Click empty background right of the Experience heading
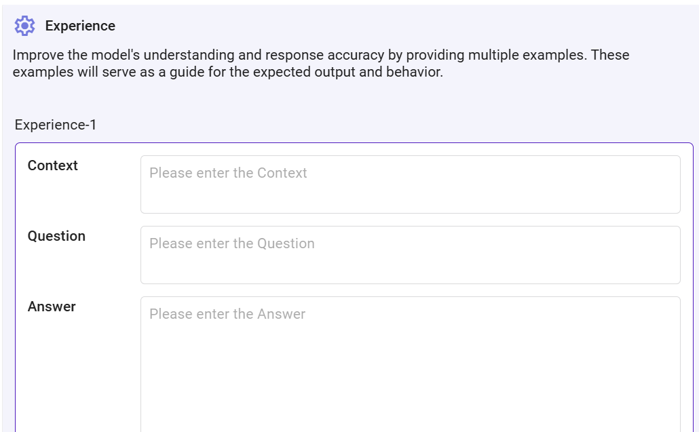Viewport: 699px width, 432px height. [x=407, y=26]
